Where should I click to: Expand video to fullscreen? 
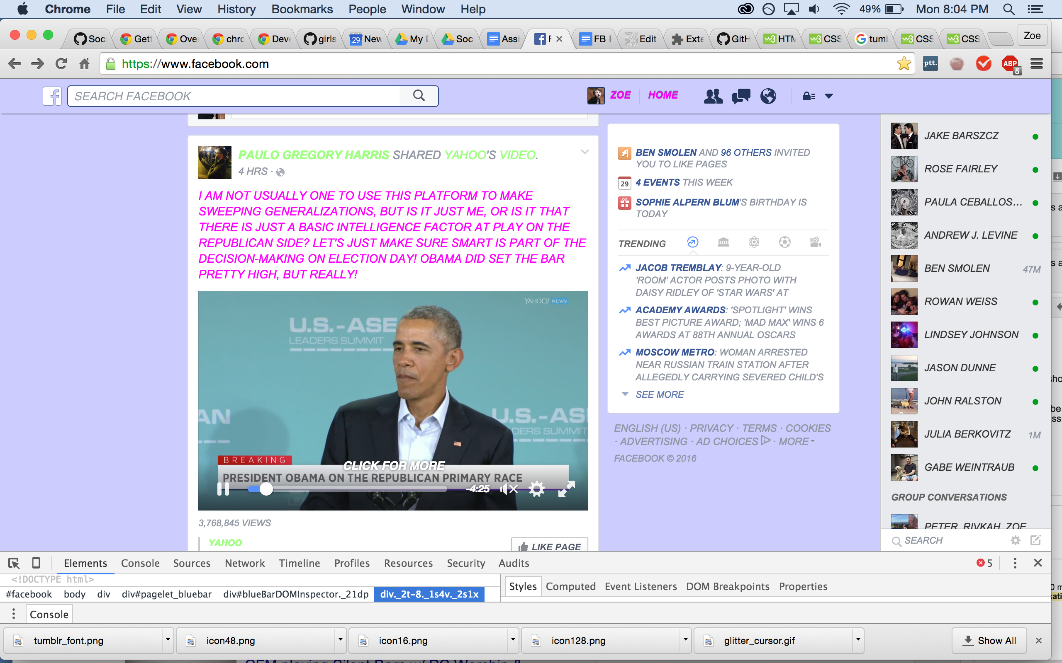click(x=566, y=489)
